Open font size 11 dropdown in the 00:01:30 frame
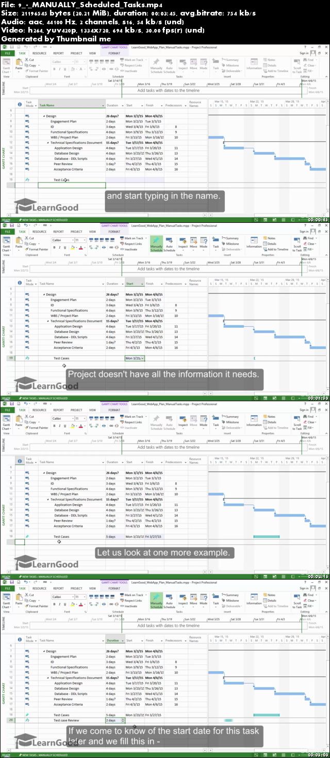Viewport: 330px width, 758px height. tap(84, 240)
